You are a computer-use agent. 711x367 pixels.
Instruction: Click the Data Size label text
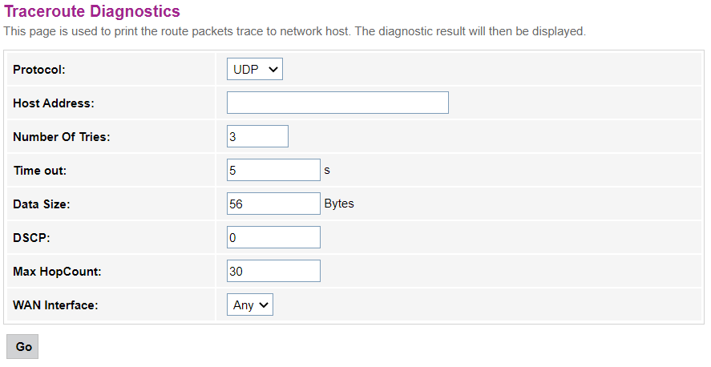(42, 204)
